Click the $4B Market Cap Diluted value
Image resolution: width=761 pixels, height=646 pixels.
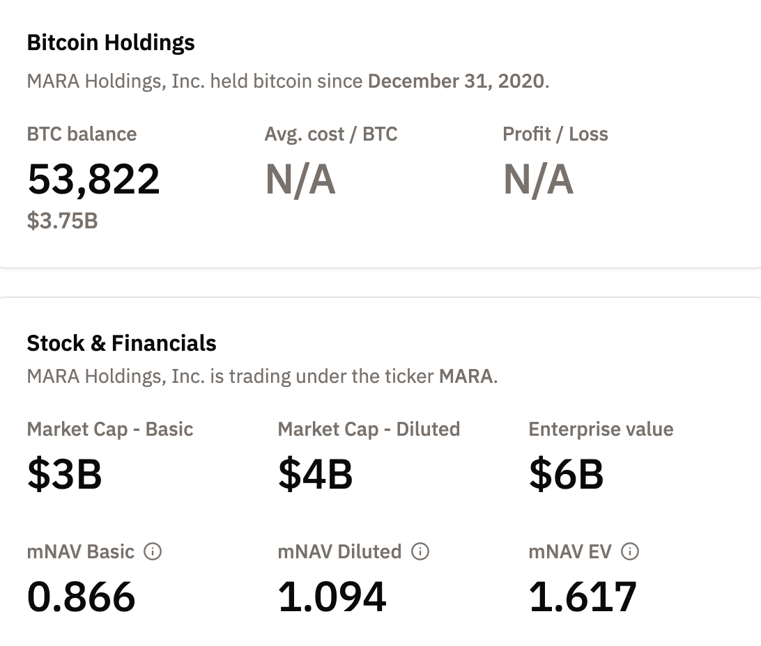(316, 473)
